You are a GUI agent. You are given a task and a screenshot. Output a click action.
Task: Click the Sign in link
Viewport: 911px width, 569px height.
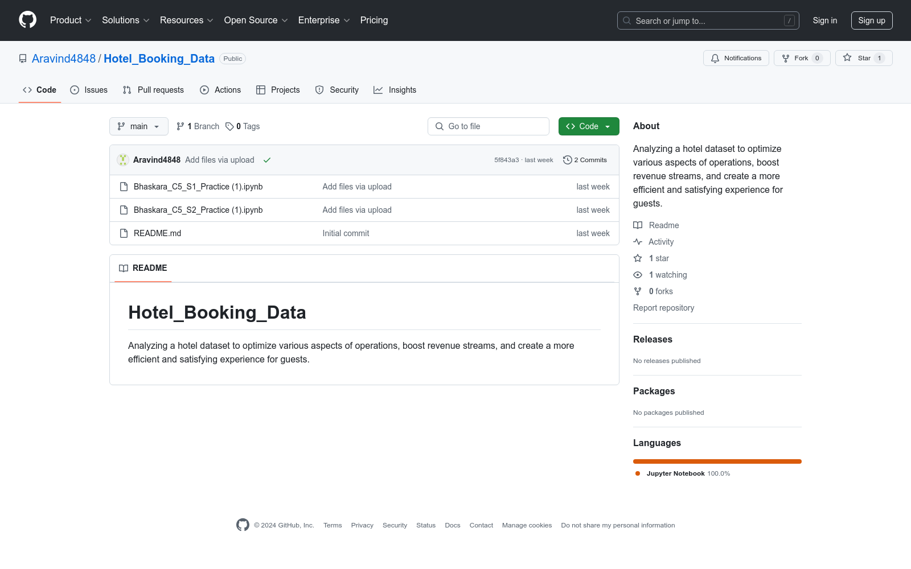(x=825, y=20)
